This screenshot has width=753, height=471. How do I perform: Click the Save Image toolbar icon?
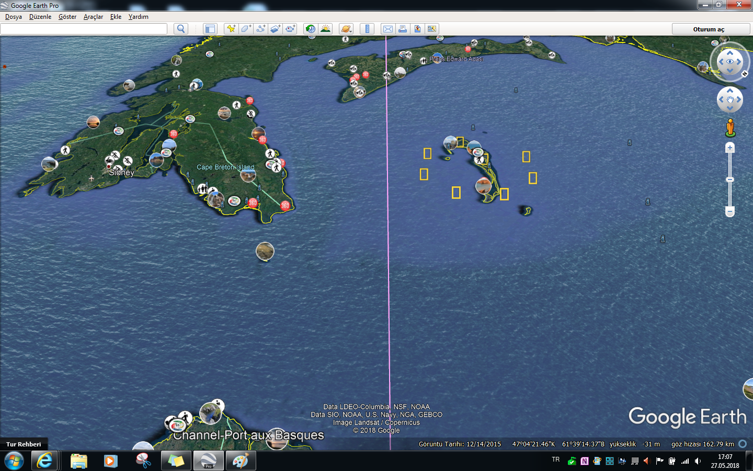[x=432, y=29]
